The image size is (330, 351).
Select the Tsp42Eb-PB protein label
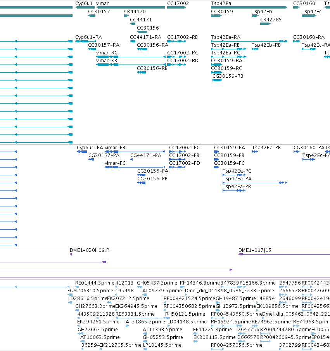point(266,148)
